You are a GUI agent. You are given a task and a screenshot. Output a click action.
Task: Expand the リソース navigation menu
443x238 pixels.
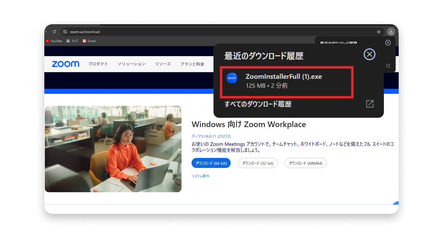pyautogui.click(x=163, y=64)
